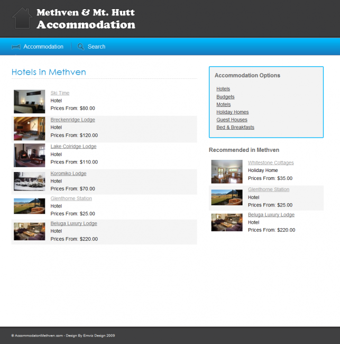Open the Koromiko Lodge link
The width and height of the screenshot is (340, 344).
pos(68,174)
